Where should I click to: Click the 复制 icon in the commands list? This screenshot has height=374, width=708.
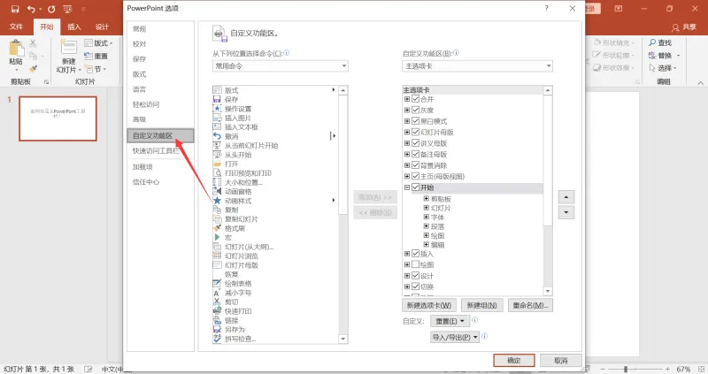coord(217,210)
